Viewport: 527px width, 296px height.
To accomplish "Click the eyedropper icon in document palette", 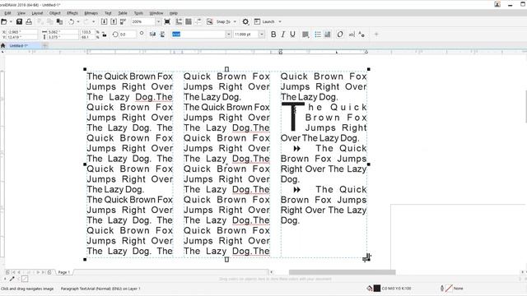I will (12, 279).
